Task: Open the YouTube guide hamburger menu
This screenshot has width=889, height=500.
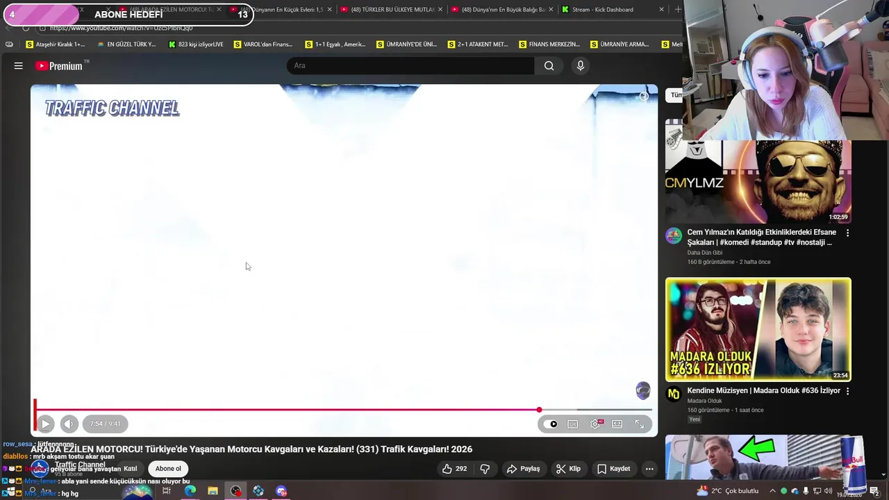Action: tap(19, 66)
